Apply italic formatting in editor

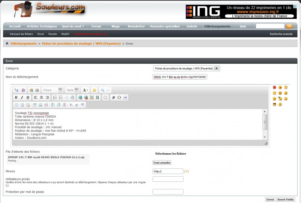(22, 98)
